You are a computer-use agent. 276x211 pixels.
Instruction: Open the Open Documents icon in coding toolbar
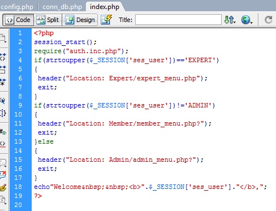click(3, 38)
